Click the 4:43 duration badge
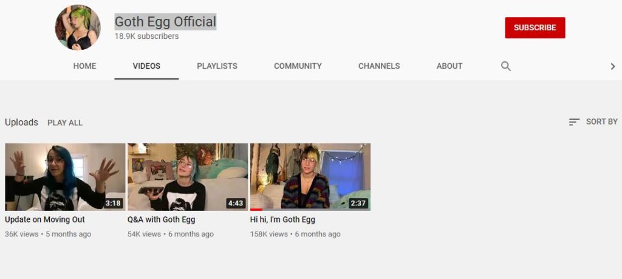 [236, 204]
